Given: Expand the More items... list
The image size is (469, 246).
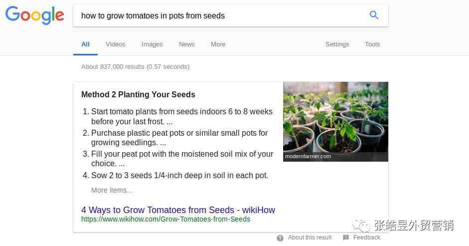Looking at the screenshot, I should pyautogui.click(x=112, y=190).
